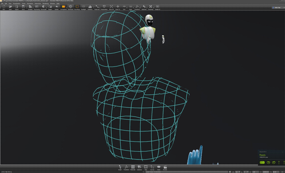This screenshot has width=285, height=173.
Task: Toggle the Ruler toolbar icon
Action: [130, 7]
